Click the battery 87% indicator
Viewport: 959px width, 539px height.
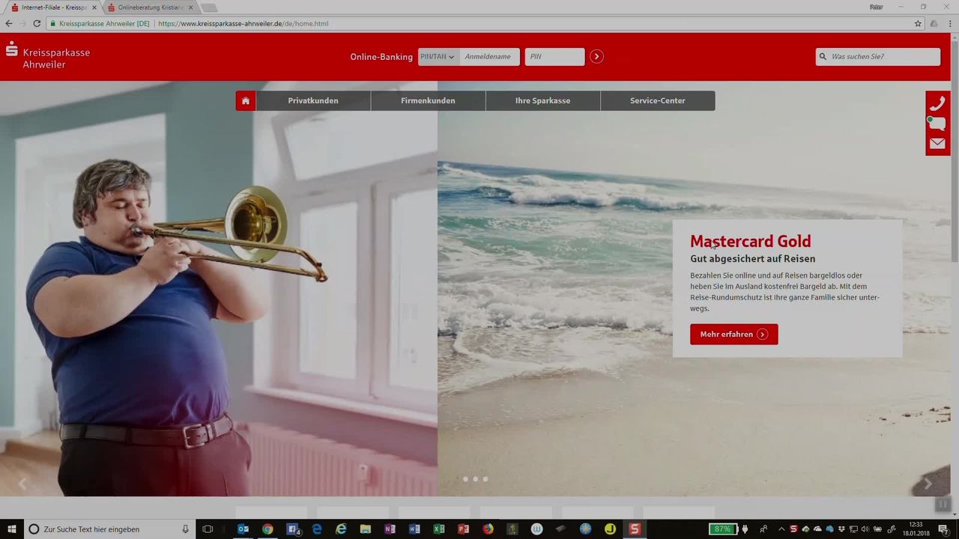[723, 529]
